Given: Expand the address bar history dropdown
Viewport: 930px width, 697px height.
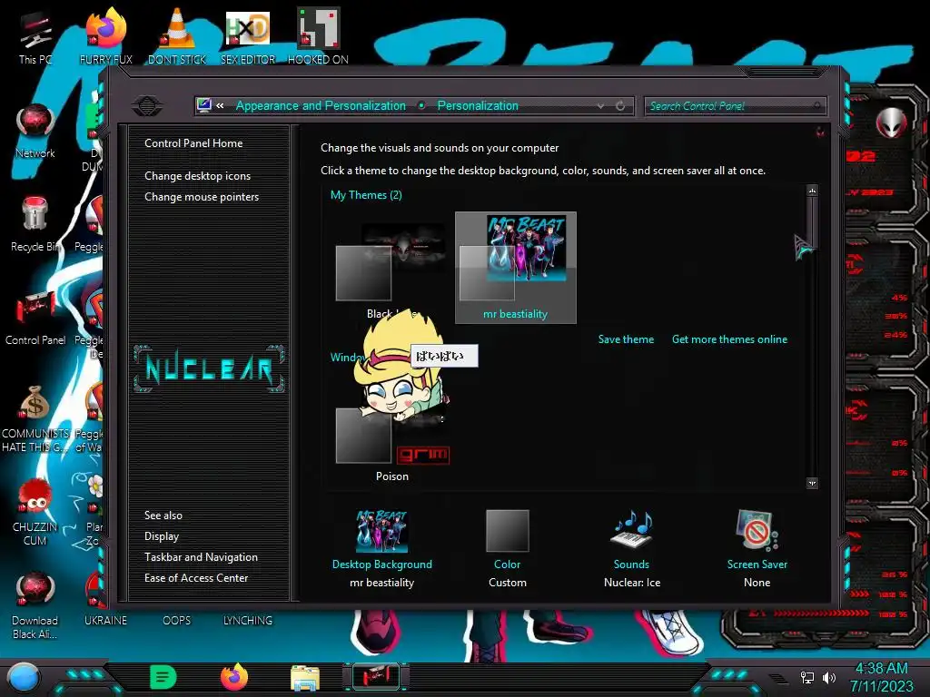Looking at the screenshot, I should coord(601,106).
